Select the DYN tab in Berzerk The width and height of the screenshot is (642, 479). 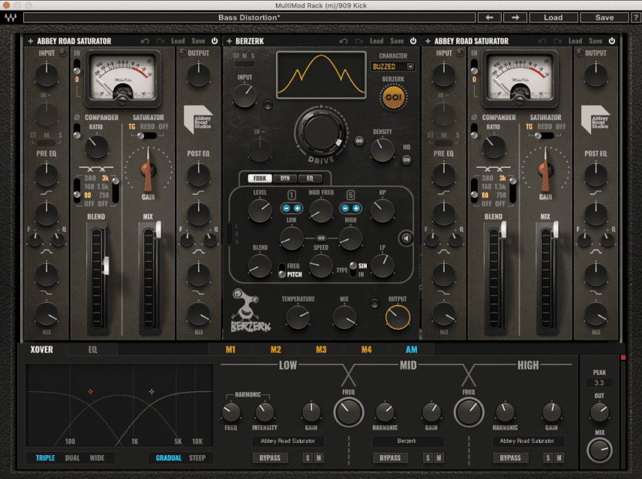coord(285,178)
